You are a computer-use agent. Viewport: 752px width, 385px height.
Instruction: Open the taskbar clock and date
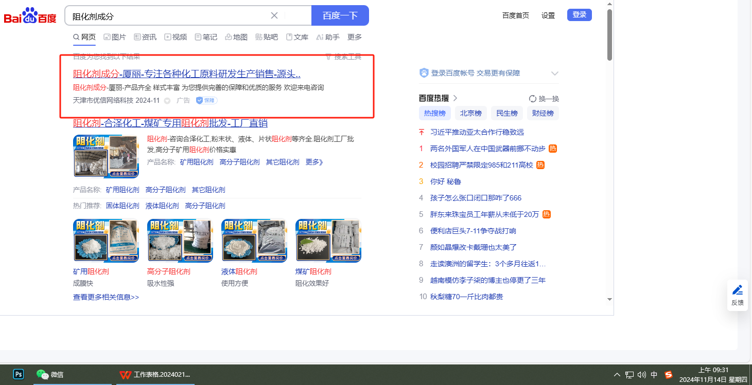713,375
